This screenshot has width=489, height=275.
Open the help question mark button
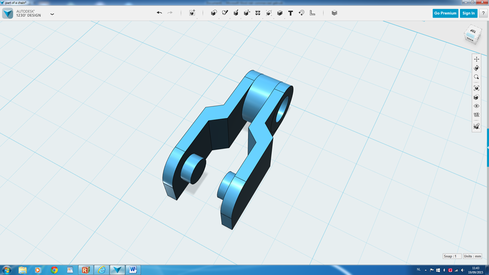point(483,13)
